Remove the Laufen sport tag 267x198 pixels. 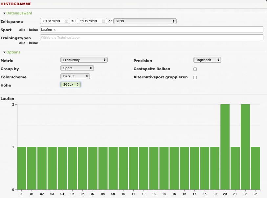click(55, 30)
